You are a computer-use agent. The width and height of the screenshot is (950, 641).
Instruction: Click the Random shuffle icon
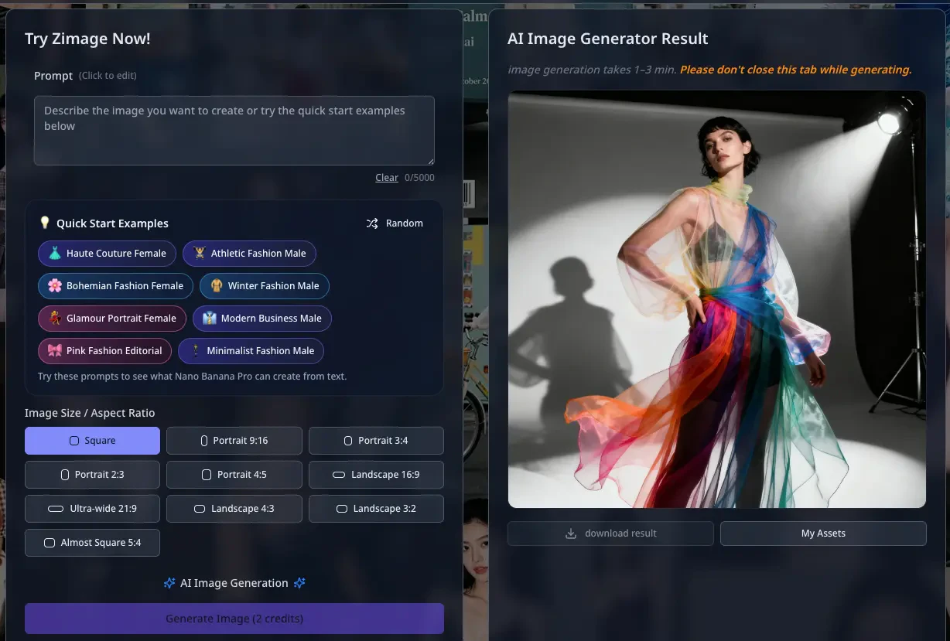[372, 223]
